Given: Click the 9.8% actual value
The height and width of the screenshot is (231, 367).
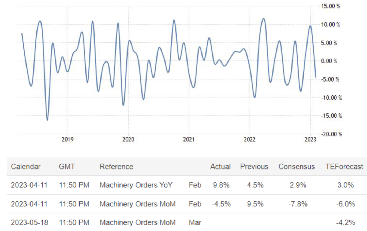Looking at the screenshot, I should pos(220,185).
